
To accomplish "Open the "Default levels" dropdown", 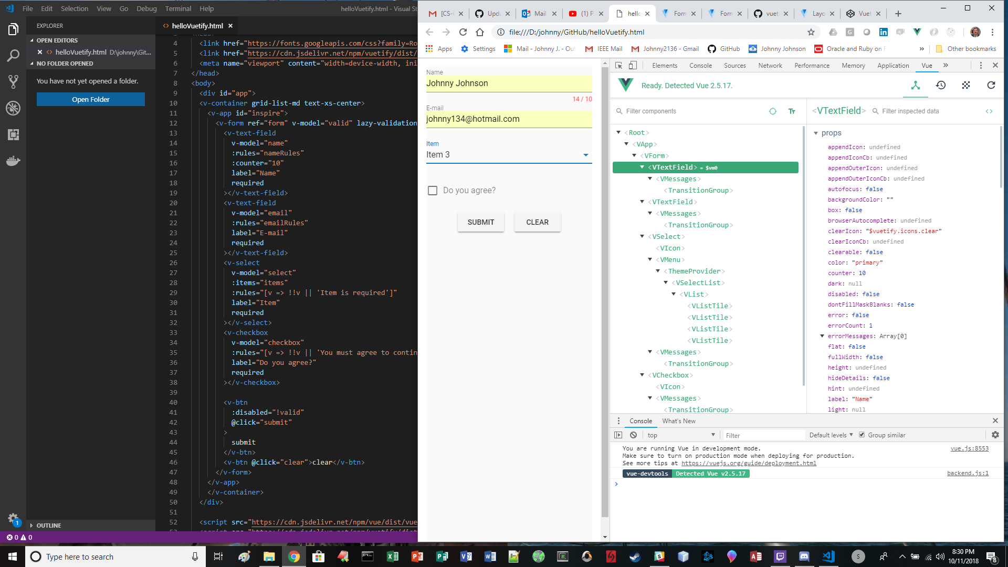I will [831, 435].
